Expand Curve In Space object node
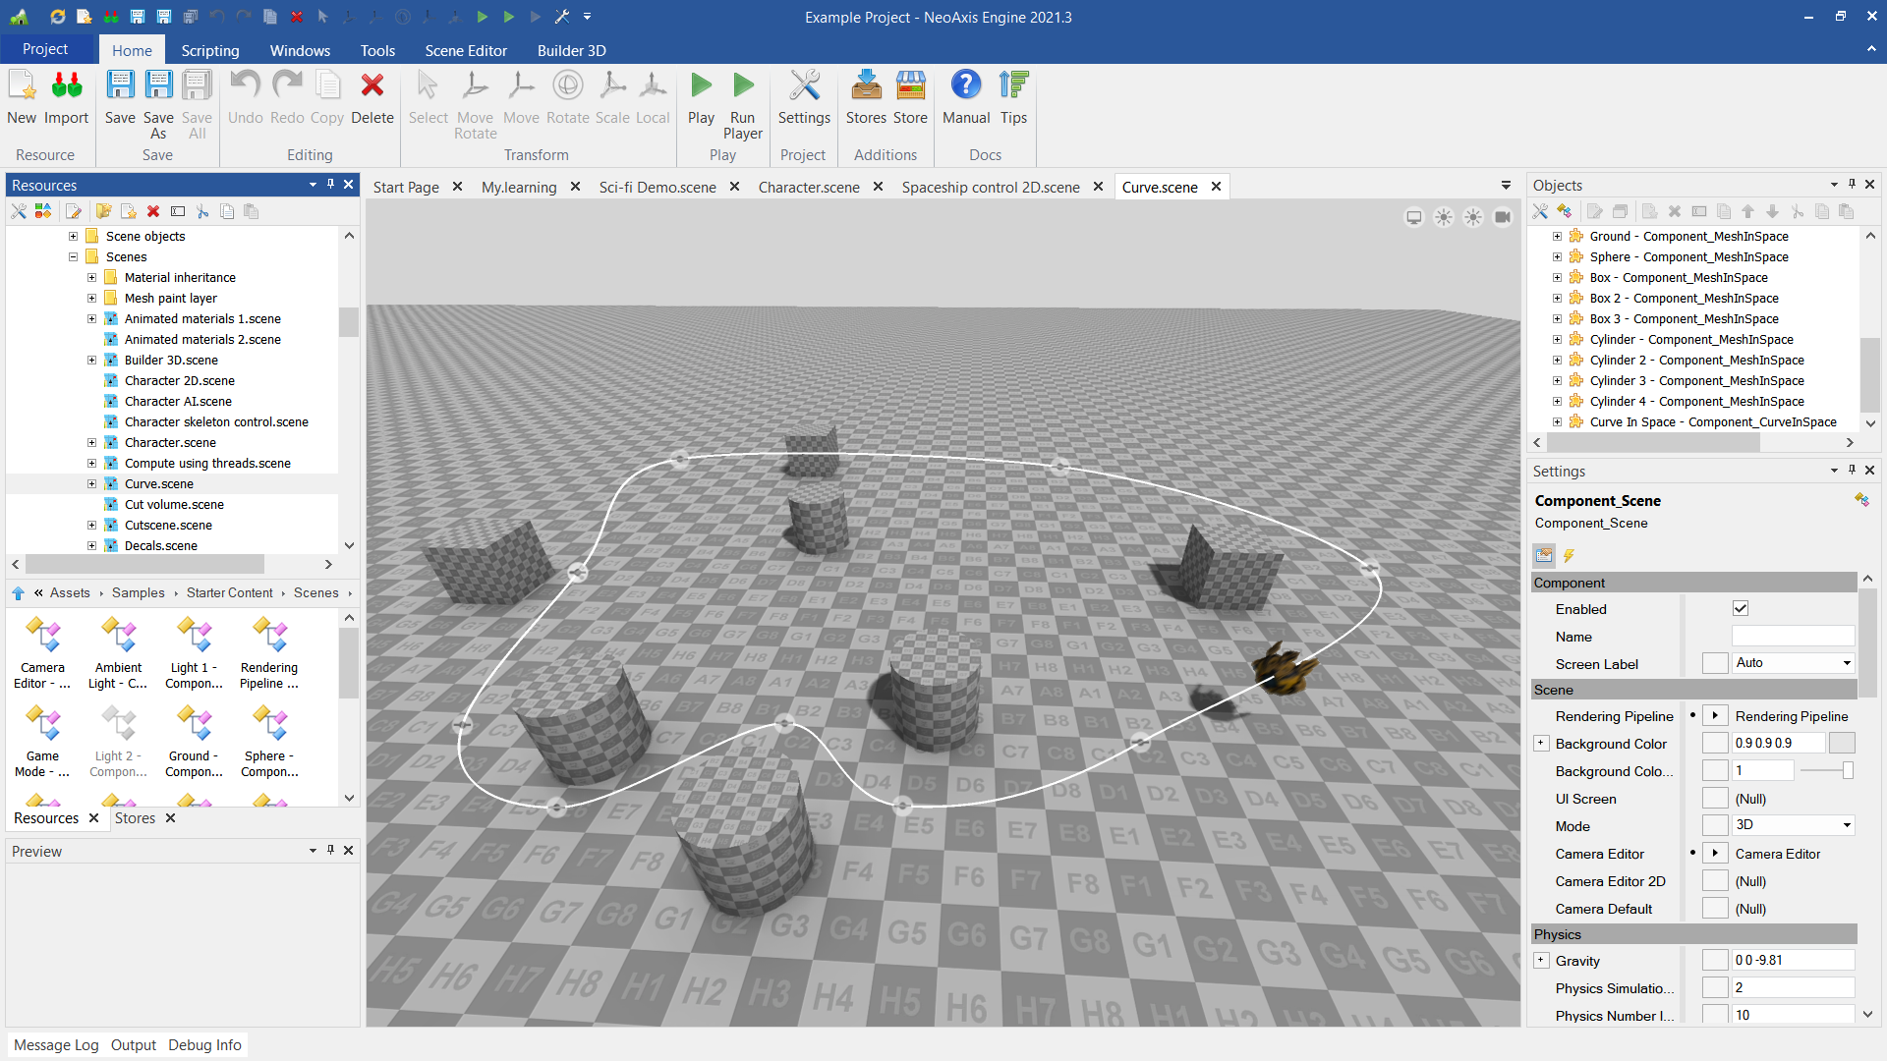 pyautogui.click(x=1557, y=422)
